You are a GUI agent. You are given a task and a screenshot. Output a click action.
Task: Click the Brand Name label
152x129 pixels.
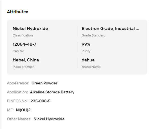click(x=91, y=67)
